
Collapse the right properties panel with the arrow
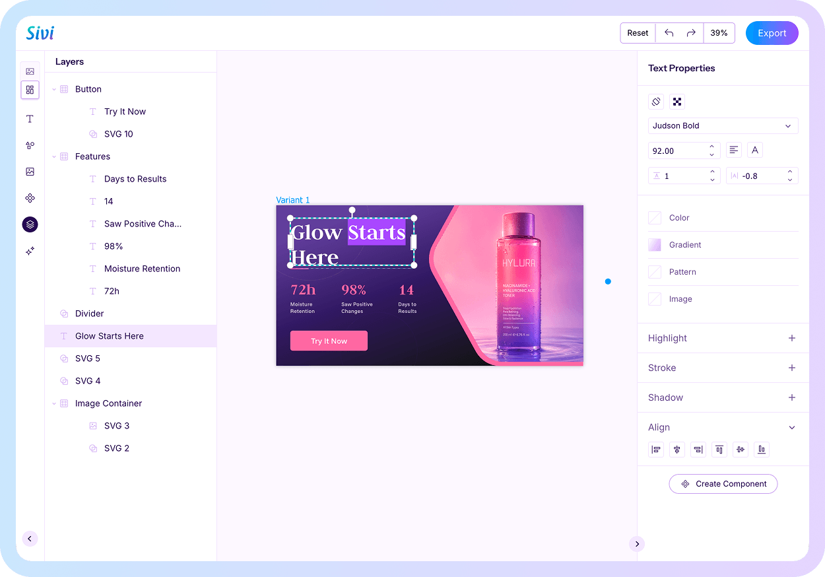[x=637, y=544]
